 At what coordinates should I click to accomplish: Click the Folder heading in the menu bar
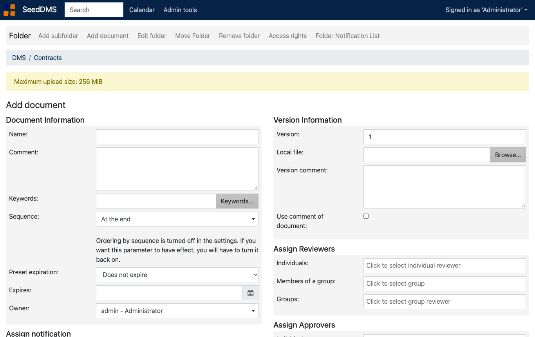click(x=20, y=36)
